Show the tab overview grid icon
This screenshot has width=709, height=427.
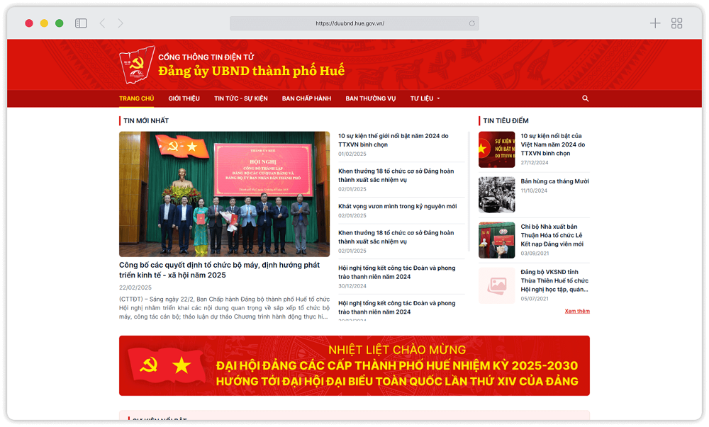point(676,23)
